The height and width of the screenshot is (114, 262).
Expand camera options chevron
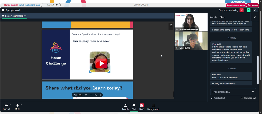click(10, 104)
